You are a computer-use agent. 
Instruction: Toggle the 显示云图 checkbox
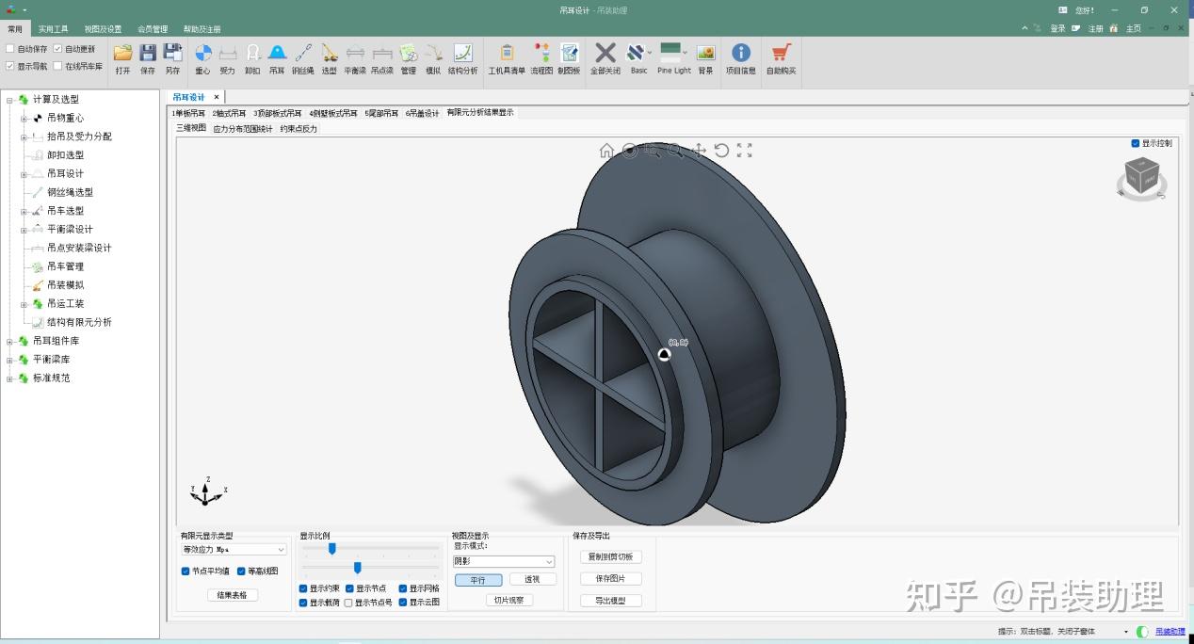(403, 603)
